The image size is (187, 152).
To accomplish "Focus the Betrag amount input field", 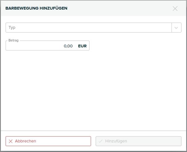I will point(47,46).
